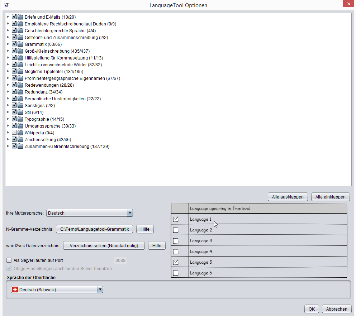
Task: Click the folder icon next to Grammatik
Action: [20, 44]
